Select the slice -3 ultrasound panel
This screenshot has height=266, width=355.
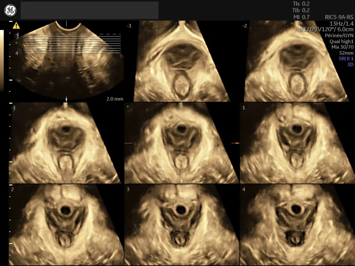click(182, 61)
